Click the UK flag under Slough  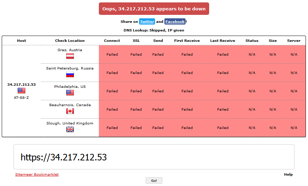(x=70, y=129)
